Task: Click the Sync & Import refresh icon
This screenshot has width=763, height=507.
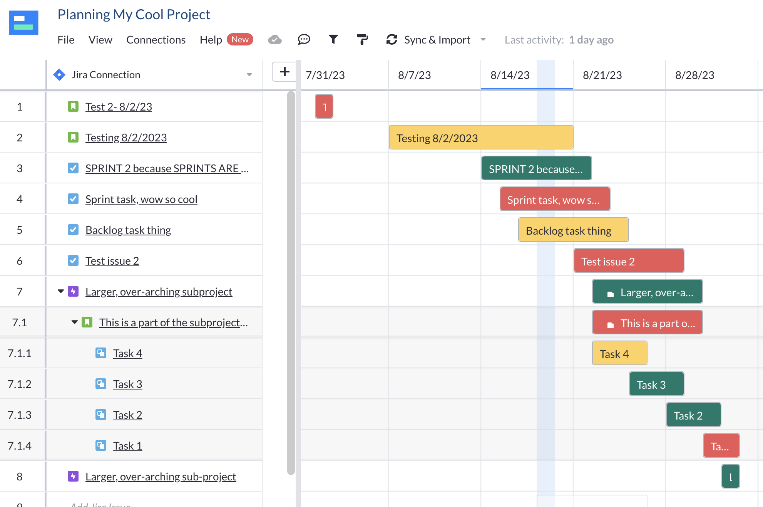Action: 391,39
